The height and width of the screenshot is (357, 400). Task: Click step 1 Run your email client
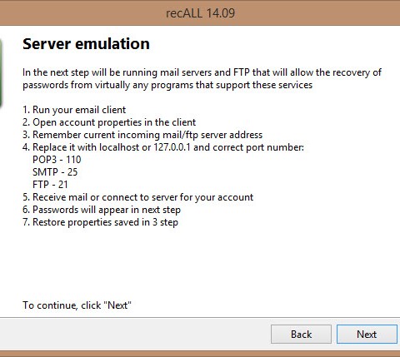74,110
